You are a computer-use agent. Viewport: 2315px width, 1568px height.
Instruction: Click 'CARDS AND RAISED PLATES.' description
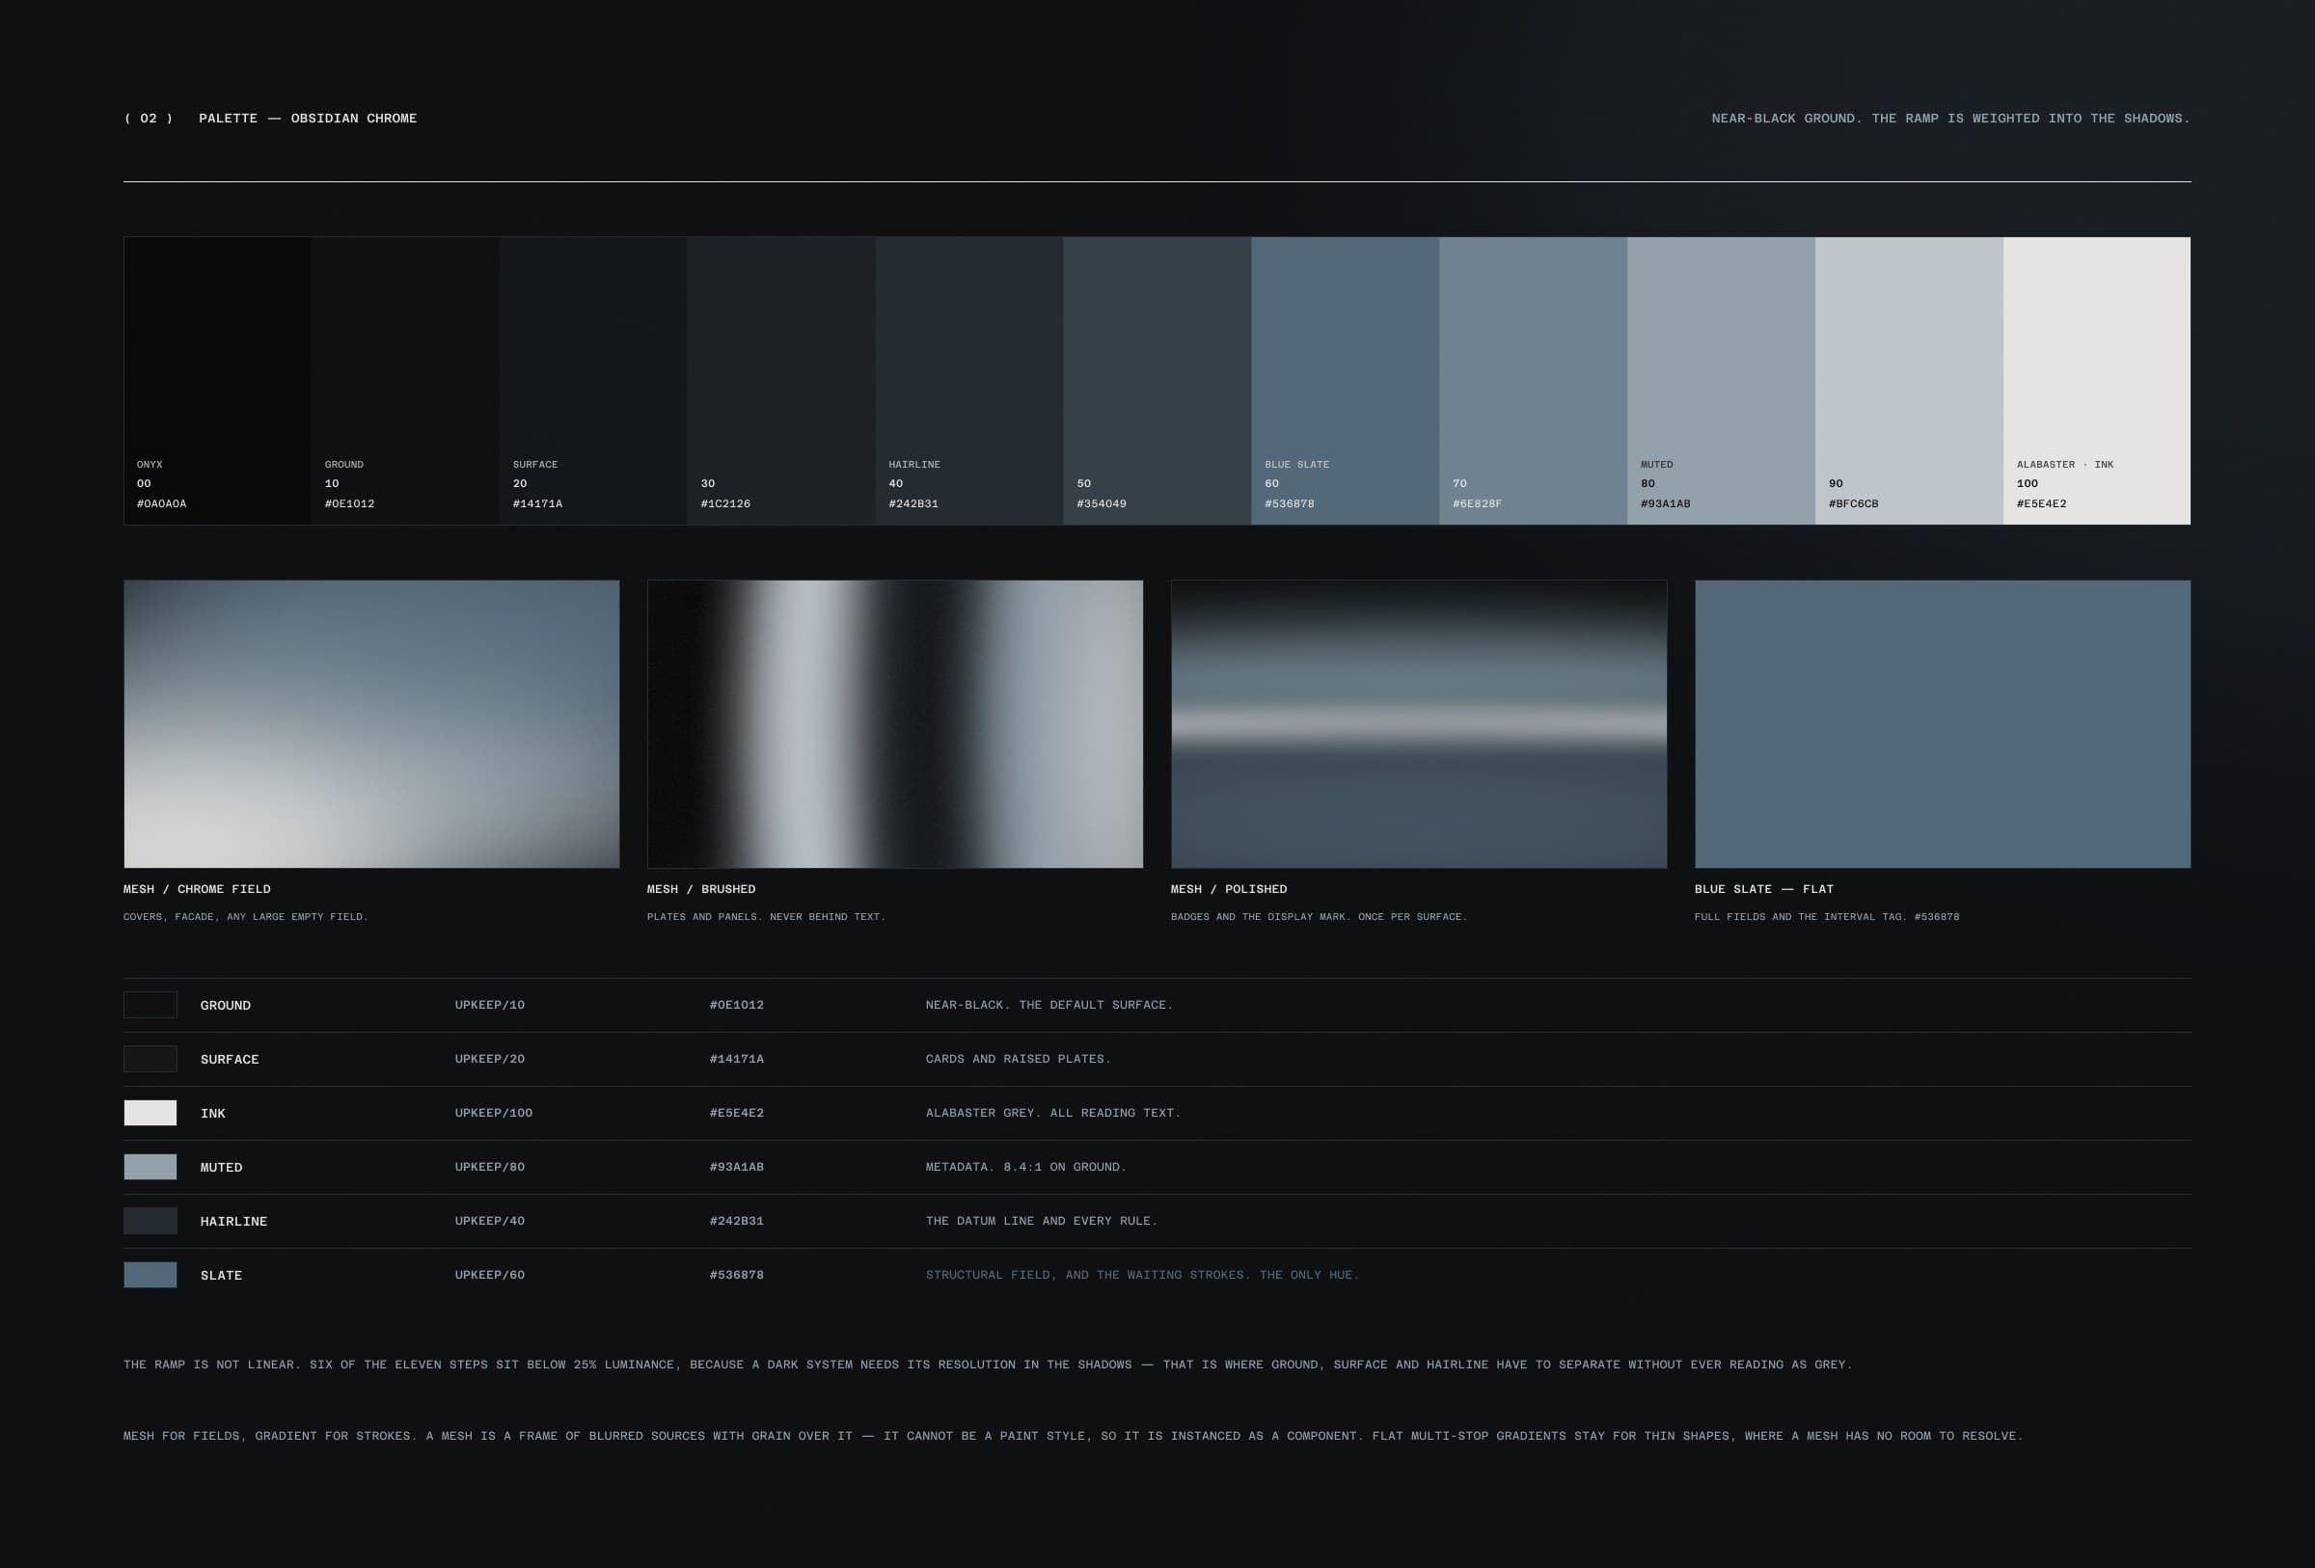click(1018, 1058)
